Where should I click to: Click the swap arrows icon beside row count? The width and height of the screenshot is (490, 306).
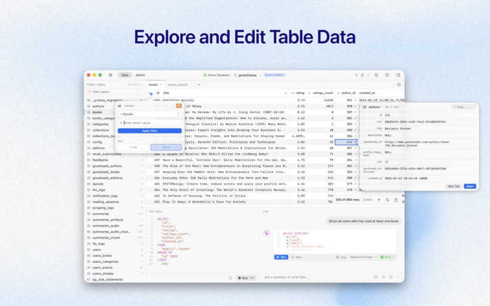[387, 200]
